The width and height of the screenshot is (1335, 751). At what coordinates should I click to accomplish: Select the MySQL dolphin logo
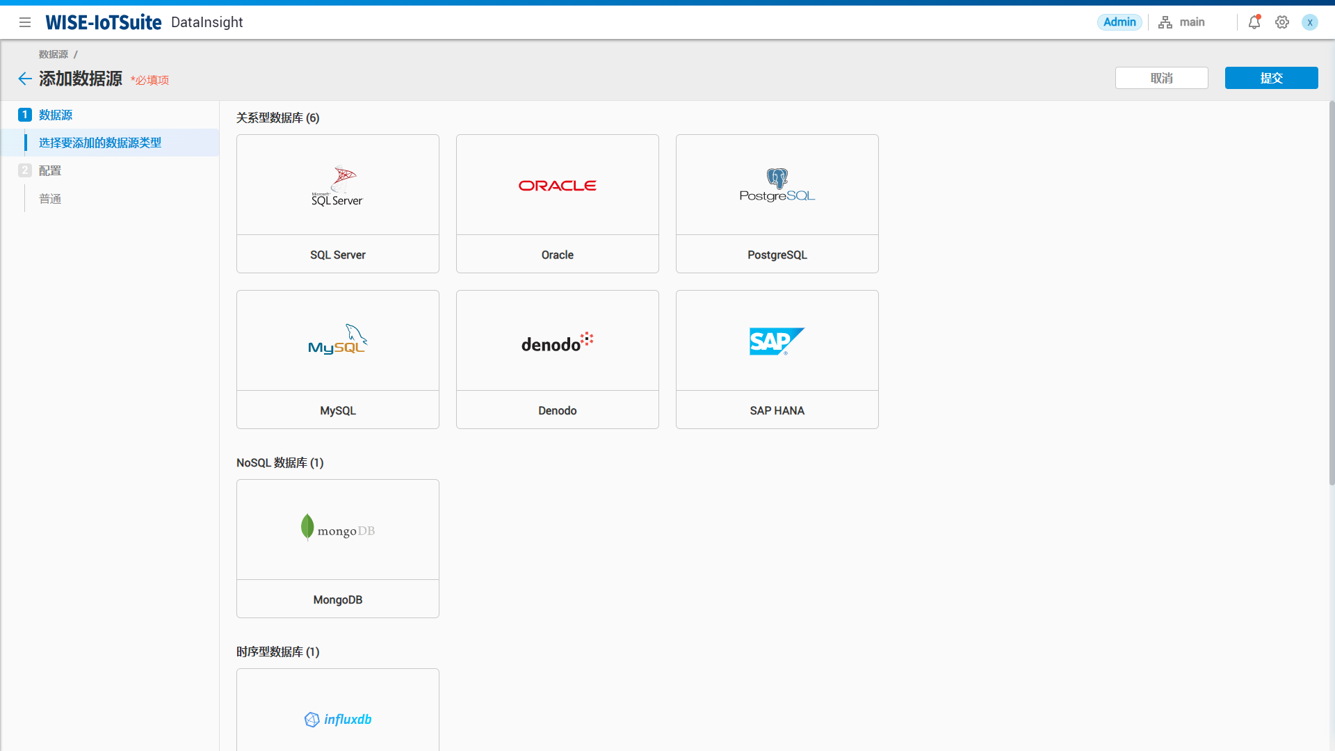tap(338, 341)
